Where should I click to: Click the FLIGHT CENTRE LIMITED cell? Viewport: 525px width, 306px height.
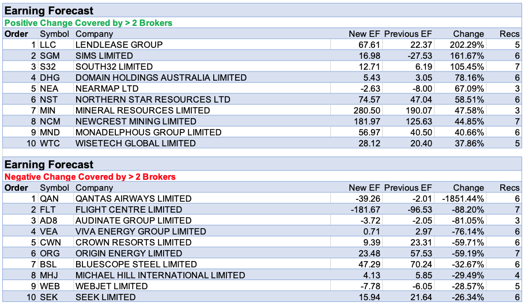point(129,210)
